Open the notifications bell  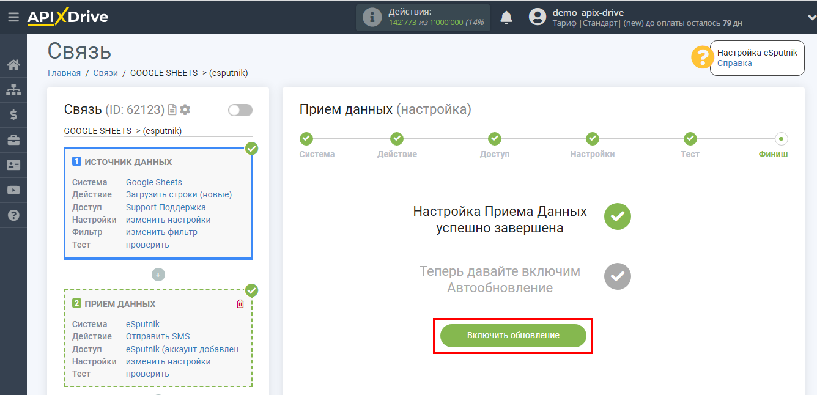tap(506, 18)
